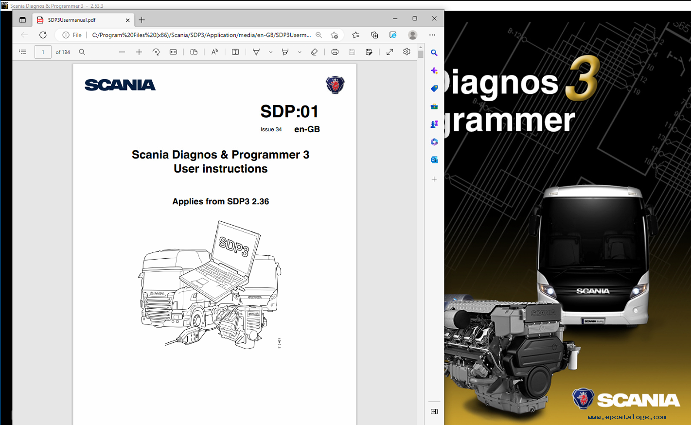The image size is (691, 425).
Task: Click 'Issue 34' text
Action: tap(271, 129)
